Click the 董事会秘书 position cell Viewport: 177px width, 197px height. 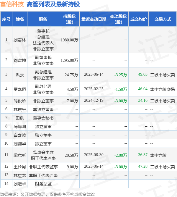click(43, 118)
